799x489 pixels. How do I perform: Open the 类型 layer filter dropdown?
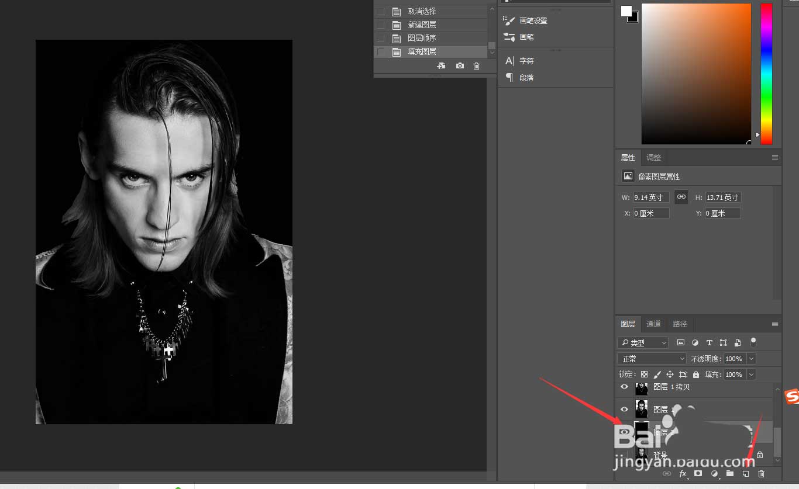643,343
